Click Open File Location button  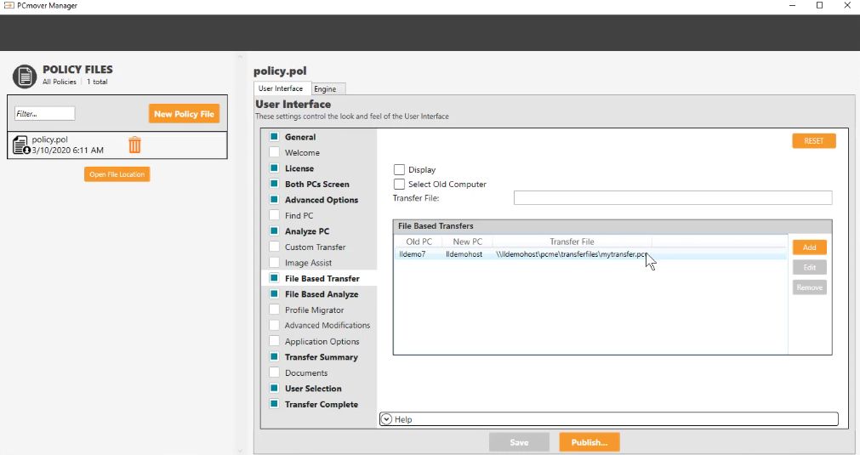click(117, 174)
